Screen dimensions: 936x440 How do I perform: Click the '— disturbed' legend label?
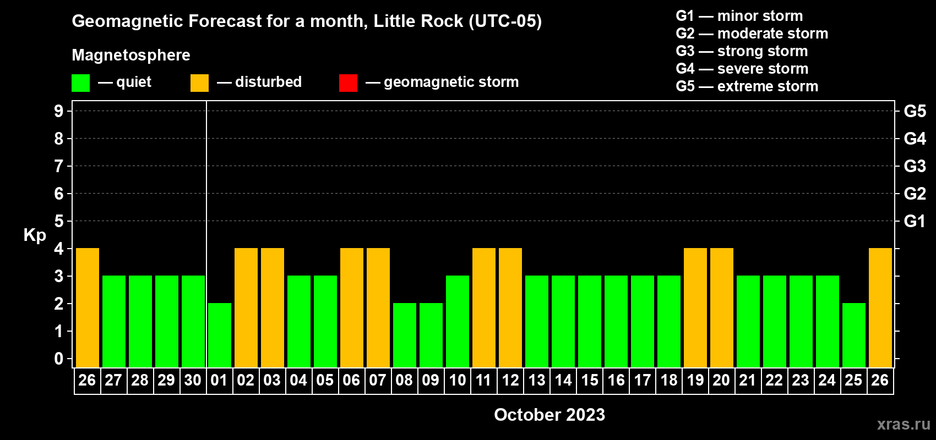click(259, 82)
